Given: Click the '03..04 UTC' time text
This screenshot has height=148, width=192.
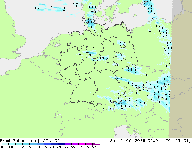Looking at the screenshot, I should [x=159, y=141].
